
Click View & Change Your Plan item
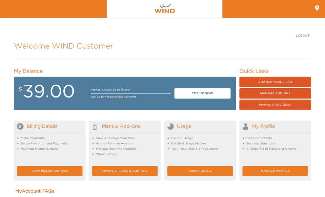pyautogui.click(x=115, y=138)
